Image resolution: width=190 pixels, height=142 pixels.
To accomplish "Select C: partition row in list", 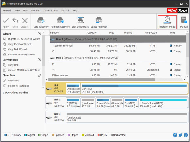I will point(118,51).
